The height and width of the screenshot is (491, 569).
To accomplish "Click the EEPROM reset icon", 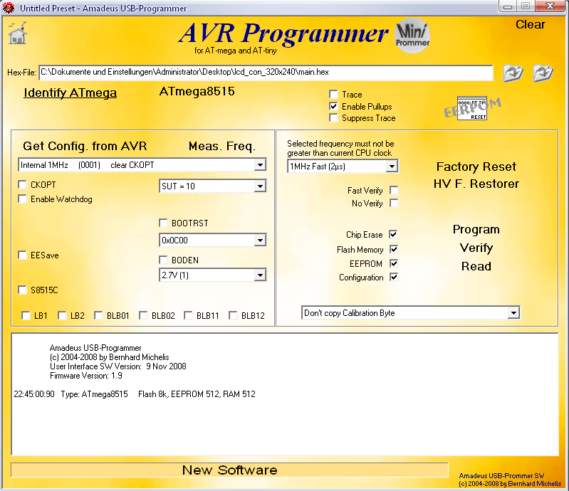I will pos(472,108).
